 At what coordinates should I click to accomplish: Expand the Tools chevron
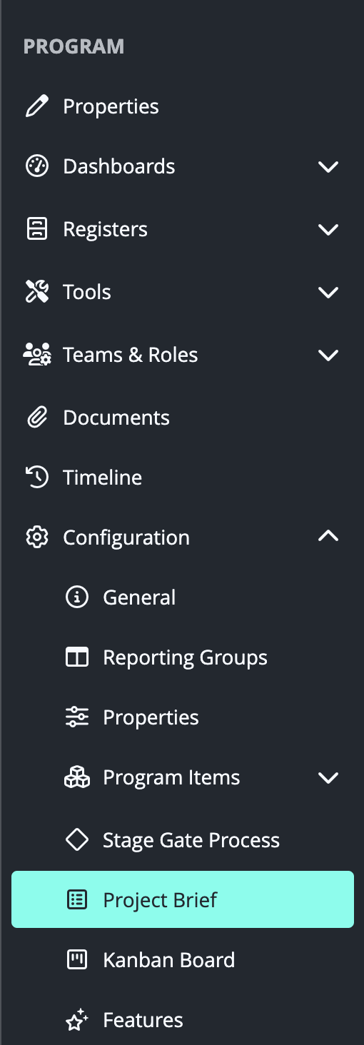coord(328,293)
